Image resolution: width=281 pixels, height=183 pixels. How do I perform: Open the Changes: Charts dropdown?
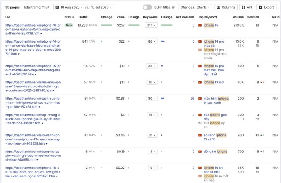pyautogui.click(x=195, y=7)
